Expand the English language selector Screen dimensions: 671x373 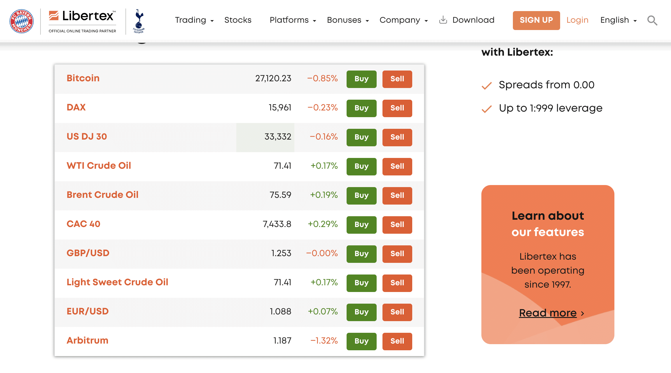click(618, 20)
